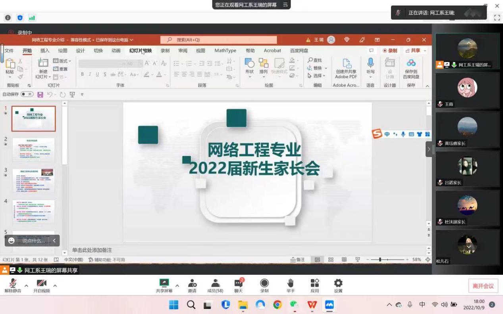This screenshot has height=314, width=503.
Task: Switch to the Insert ribbon tab
Action: pos(45,51)
